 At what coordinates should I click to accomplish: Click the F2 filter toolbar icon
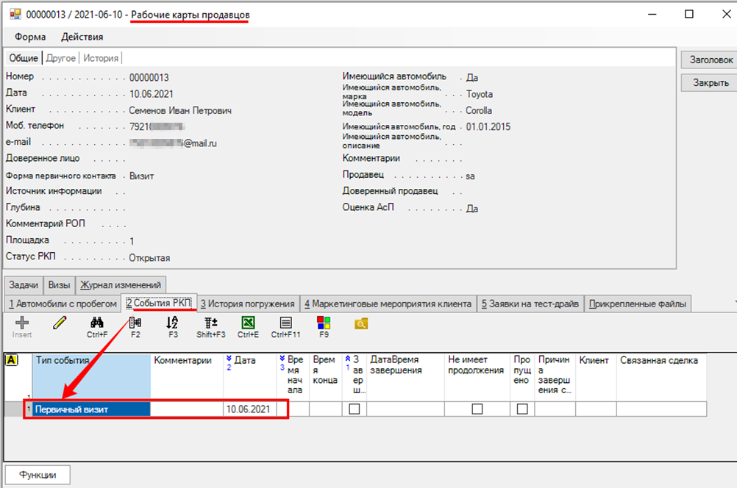pos(135,323)
